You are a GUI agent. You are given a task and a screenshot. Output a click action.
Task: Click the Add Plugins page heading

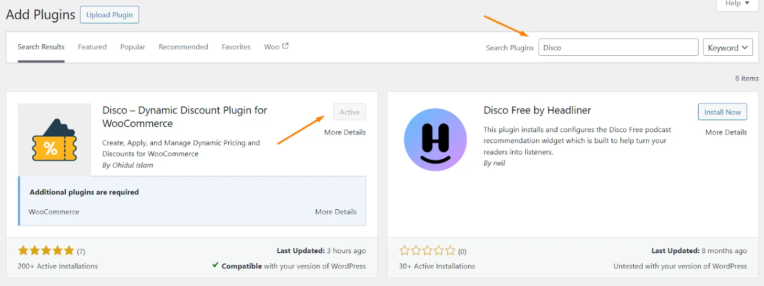(41, 15)
